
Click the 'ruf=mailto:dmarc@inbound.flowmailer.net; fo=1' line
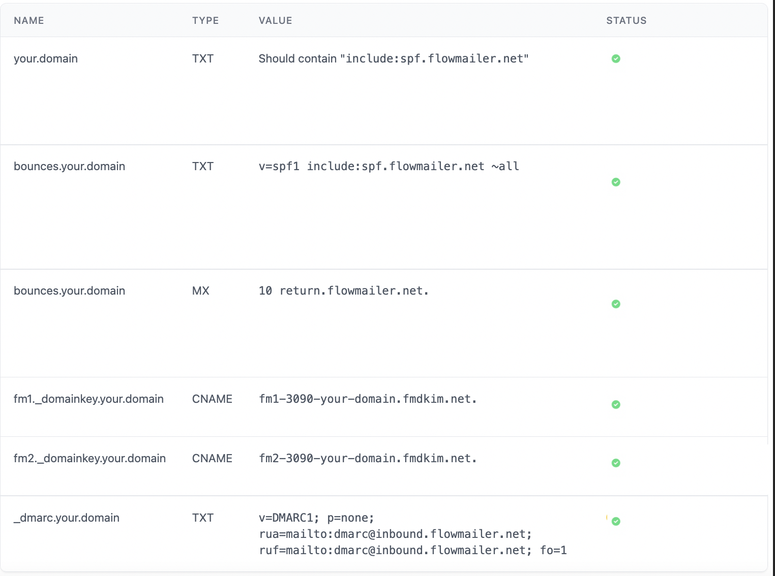pyautogui.click(x=413, y=551)
